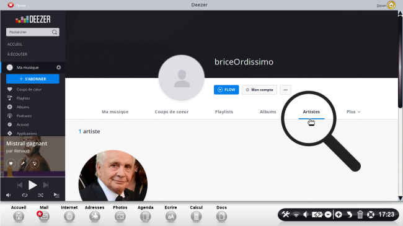Add Mistral gagnant to favorites with heart

coord(11,163)
